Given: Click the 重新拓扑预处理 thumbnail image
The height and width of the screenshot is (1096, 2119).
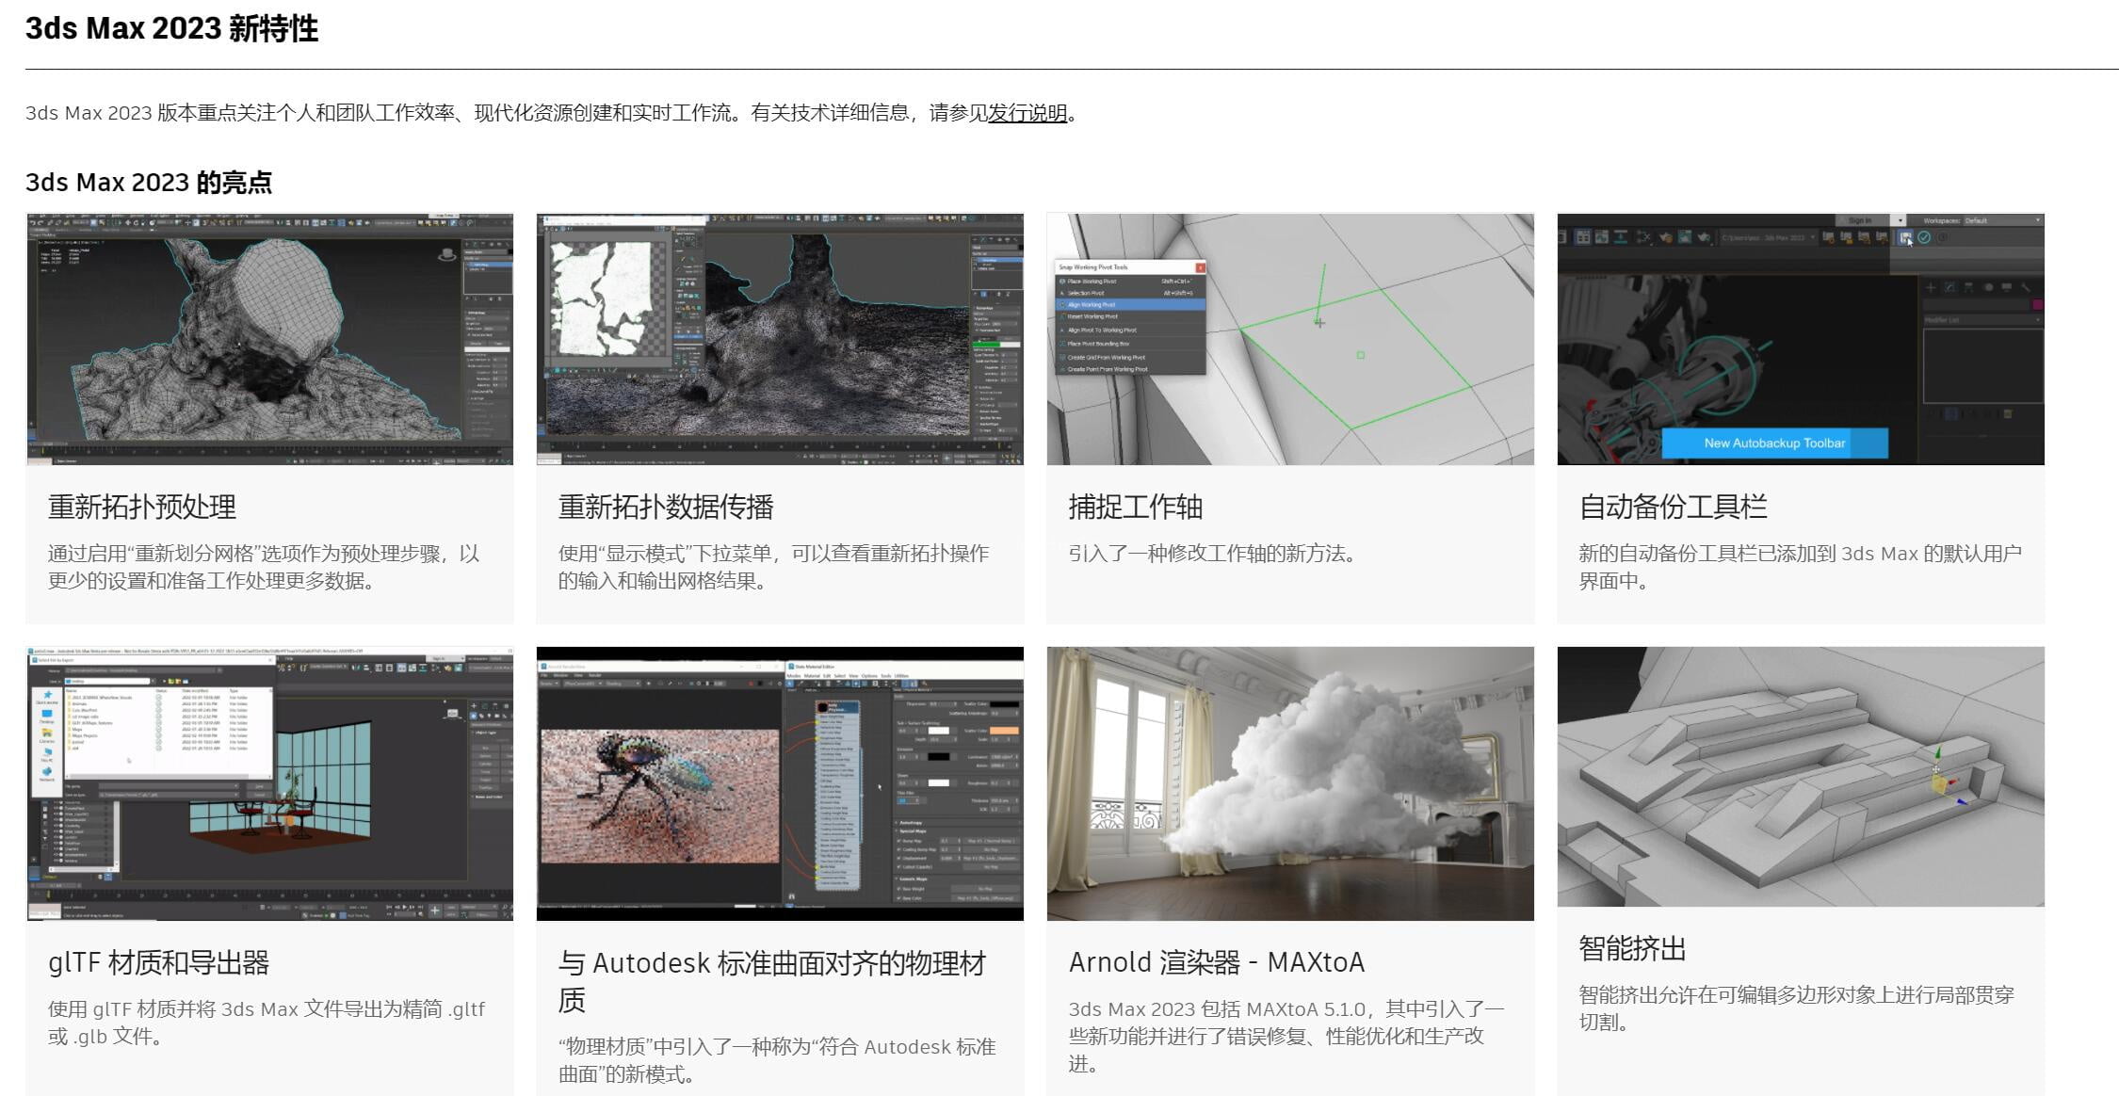Looking at the screenshot, I should tap(269, 339).
